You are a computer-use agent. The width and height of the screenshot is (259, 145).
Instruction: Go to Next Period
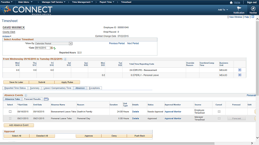(133, 43)
